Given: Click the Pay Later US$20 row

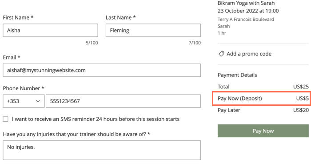Looking at the screenshot, I should coord(263,110).
